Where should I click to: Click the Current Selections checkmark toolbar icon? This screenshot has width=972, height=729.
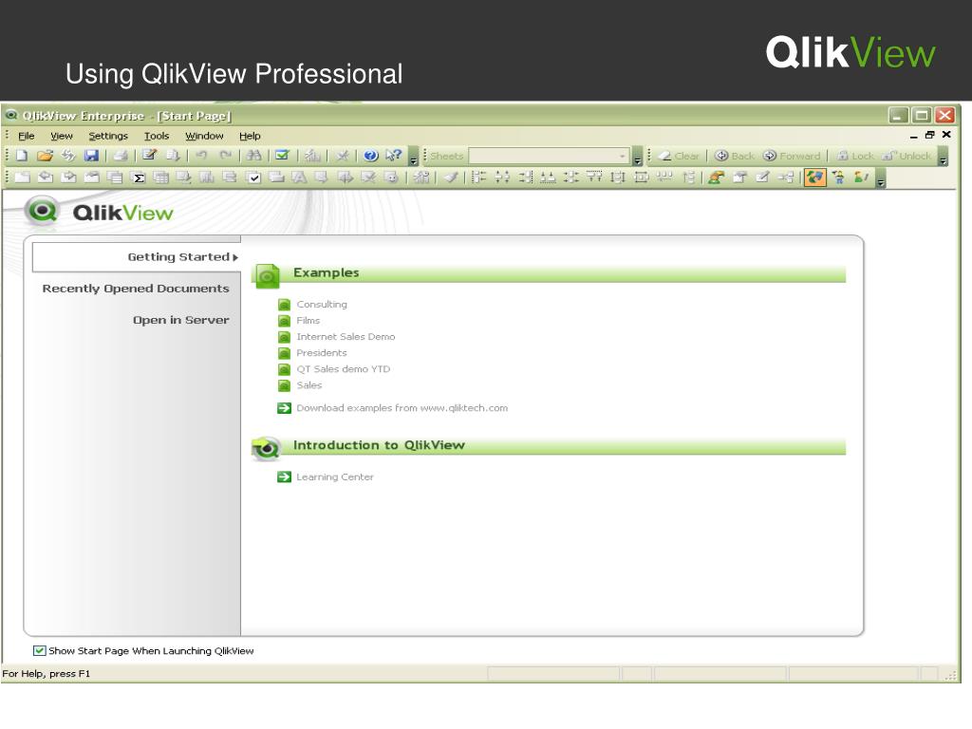[x=282, y=156]
